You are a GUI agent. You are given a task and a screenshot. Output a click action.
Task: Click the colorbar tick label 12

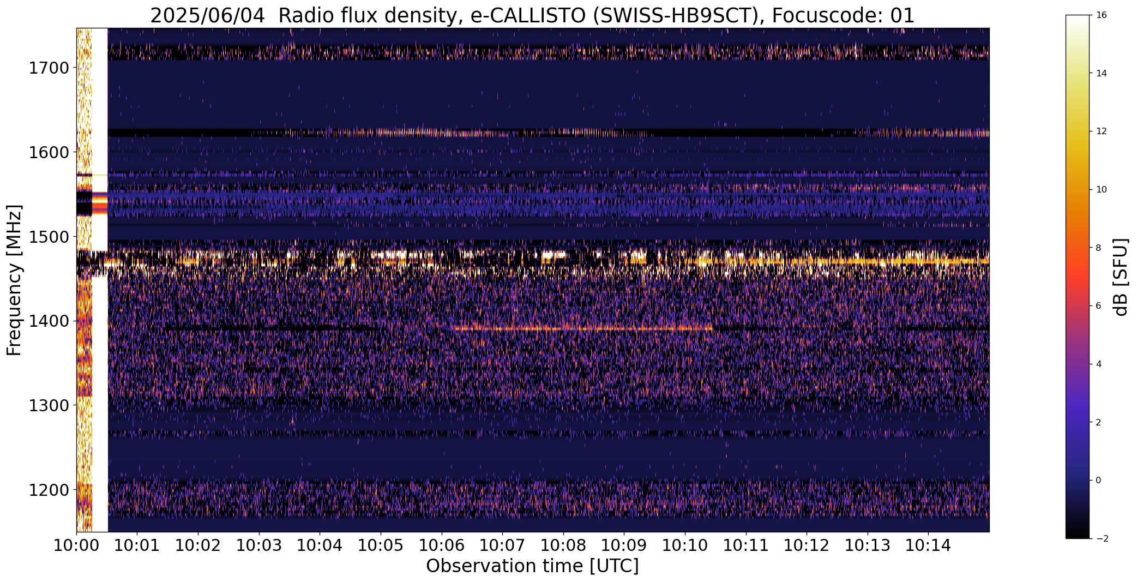[x=1101, y=131]
